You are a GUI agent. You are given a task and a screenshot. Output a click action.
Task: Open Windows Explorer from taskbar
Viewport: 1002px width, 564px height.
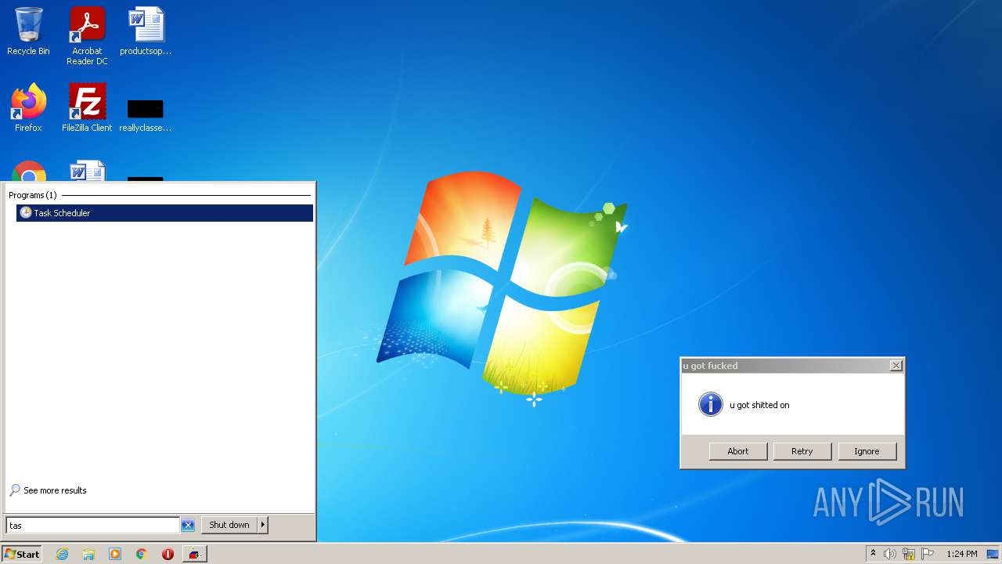(88, 554)
